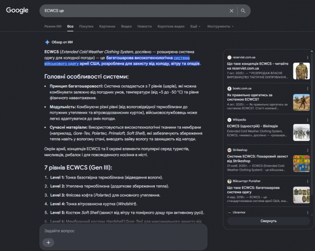
Task: Select Ukrarmor site favicon
Action: point(229,213)
